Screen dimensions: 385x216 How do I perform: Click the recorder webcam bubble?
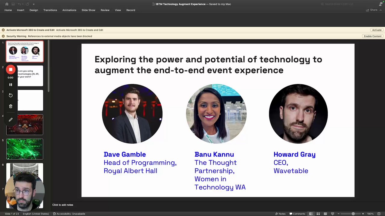click(25, 191)
